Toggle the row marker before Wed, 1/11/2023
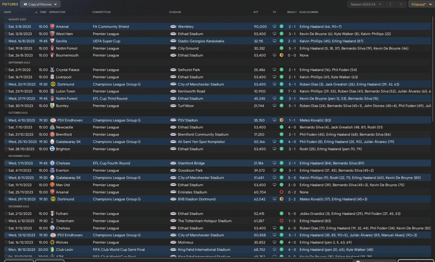The width and height of the screenshot is (435, 262). pyautogui.click(x=6, y=163)
